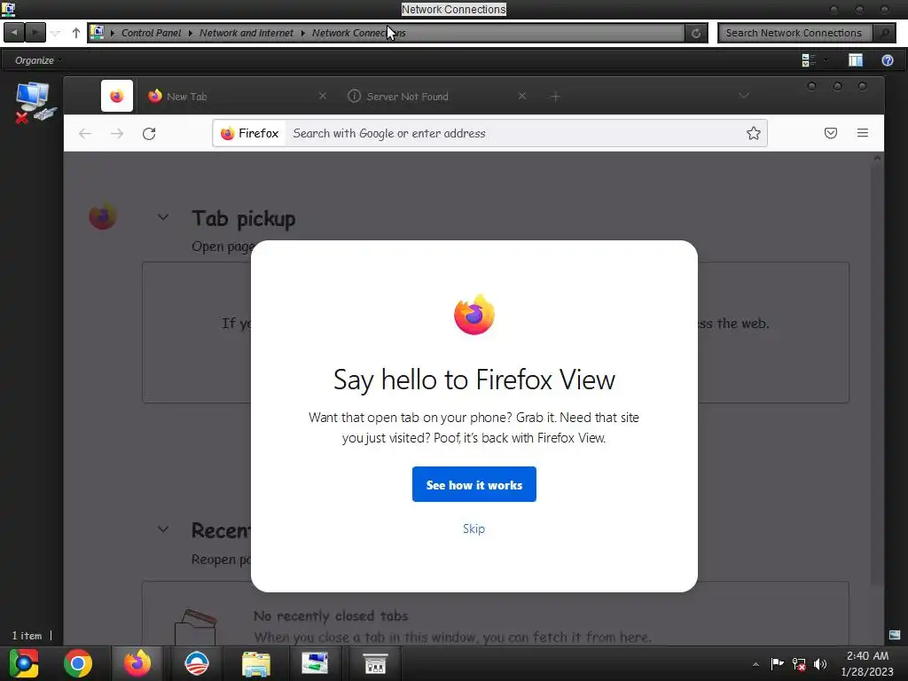Go back in Network Connections explorer
The height and width of the screenshot is (681, 908).
click(14, 33)
